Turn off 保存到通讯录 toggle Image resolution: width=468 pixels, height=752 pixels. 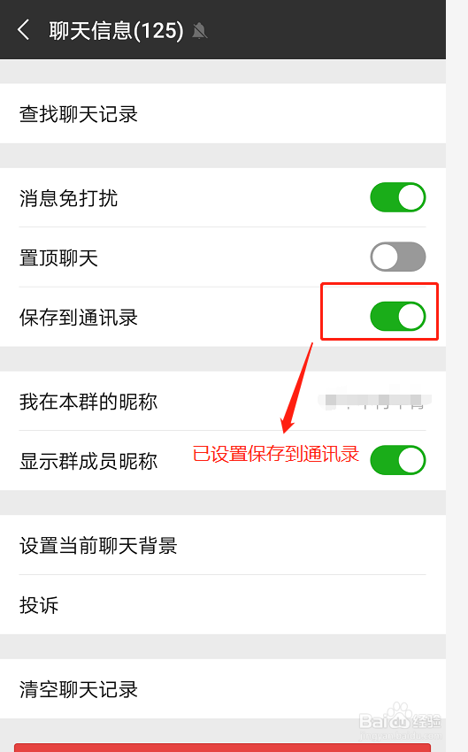[398, 316]
